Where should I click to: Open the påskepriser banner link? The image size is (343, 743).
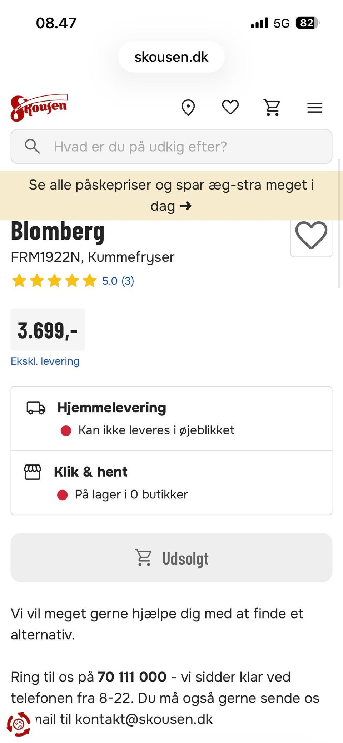click(x=171, y=195)
